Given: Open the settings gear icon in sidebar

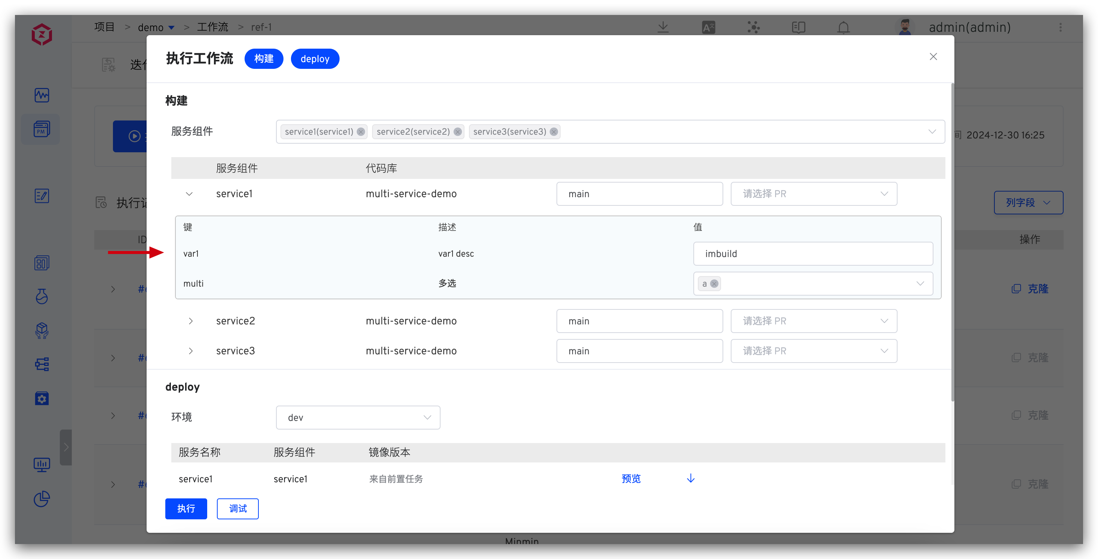Looking at the screenshot, I should [x=42, y=398].
